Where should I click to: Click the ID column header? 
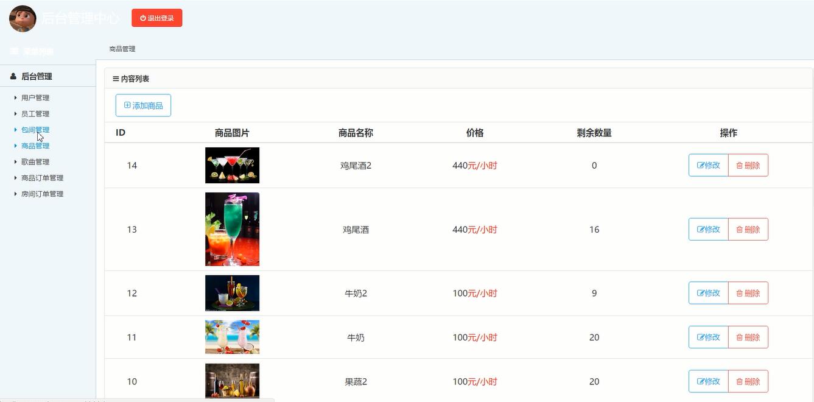pos(121,133)
